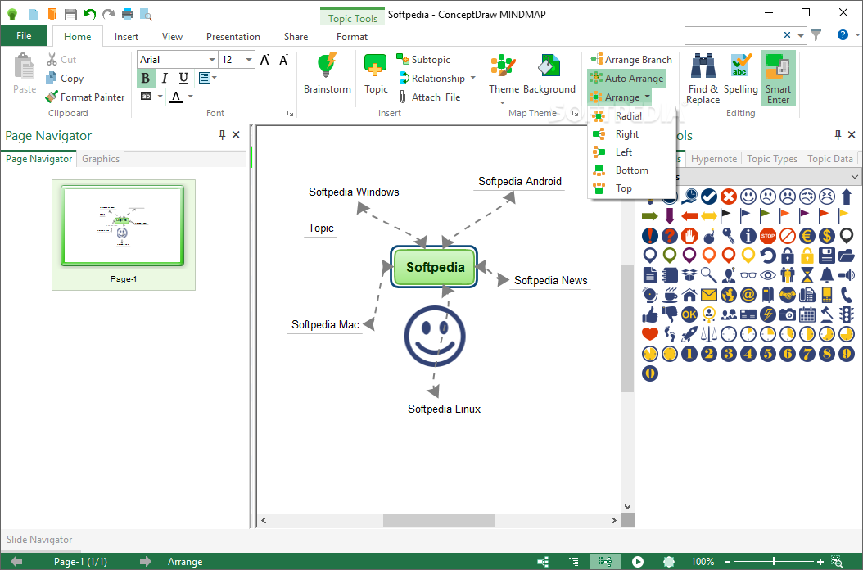Screen dimensions: 863x570
Task: Click the Copy icon
Action: (52, 78)
